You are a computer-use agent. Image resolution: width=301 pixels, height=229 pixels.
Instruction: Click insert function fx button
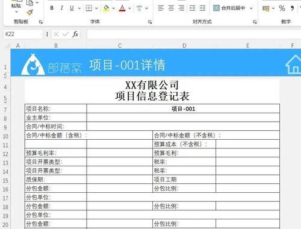tap(75, 34)
